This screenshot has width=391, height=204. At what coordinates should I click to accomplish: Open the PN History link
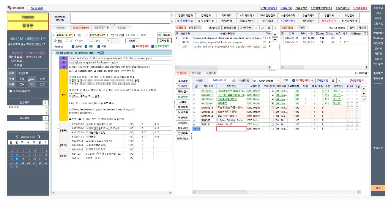(x=268, y=8)
